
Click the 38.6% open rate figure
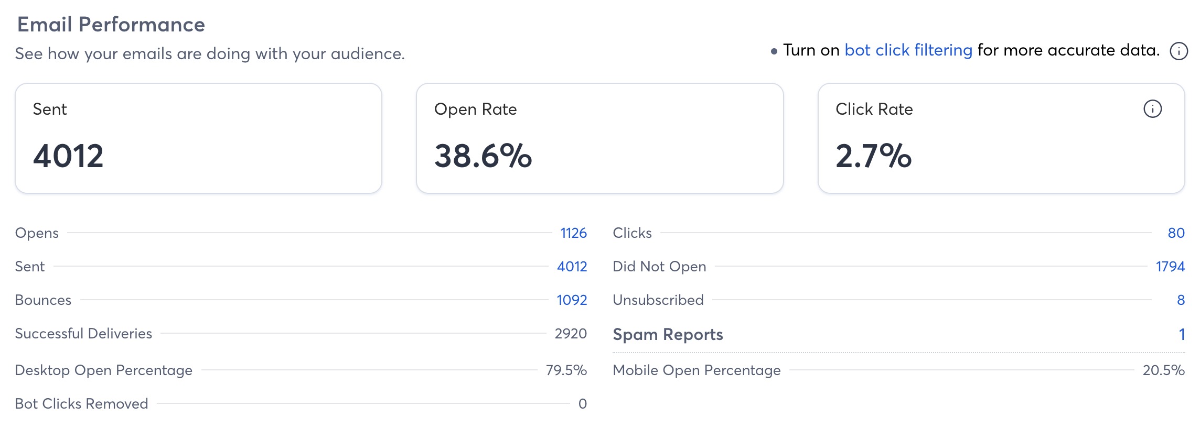click(483, 156)
